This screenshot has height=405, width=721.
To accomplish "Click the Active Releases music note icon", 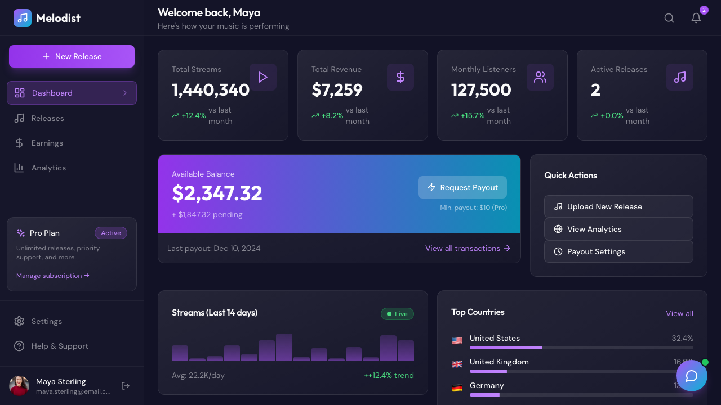I will click(x=680, y=77).
